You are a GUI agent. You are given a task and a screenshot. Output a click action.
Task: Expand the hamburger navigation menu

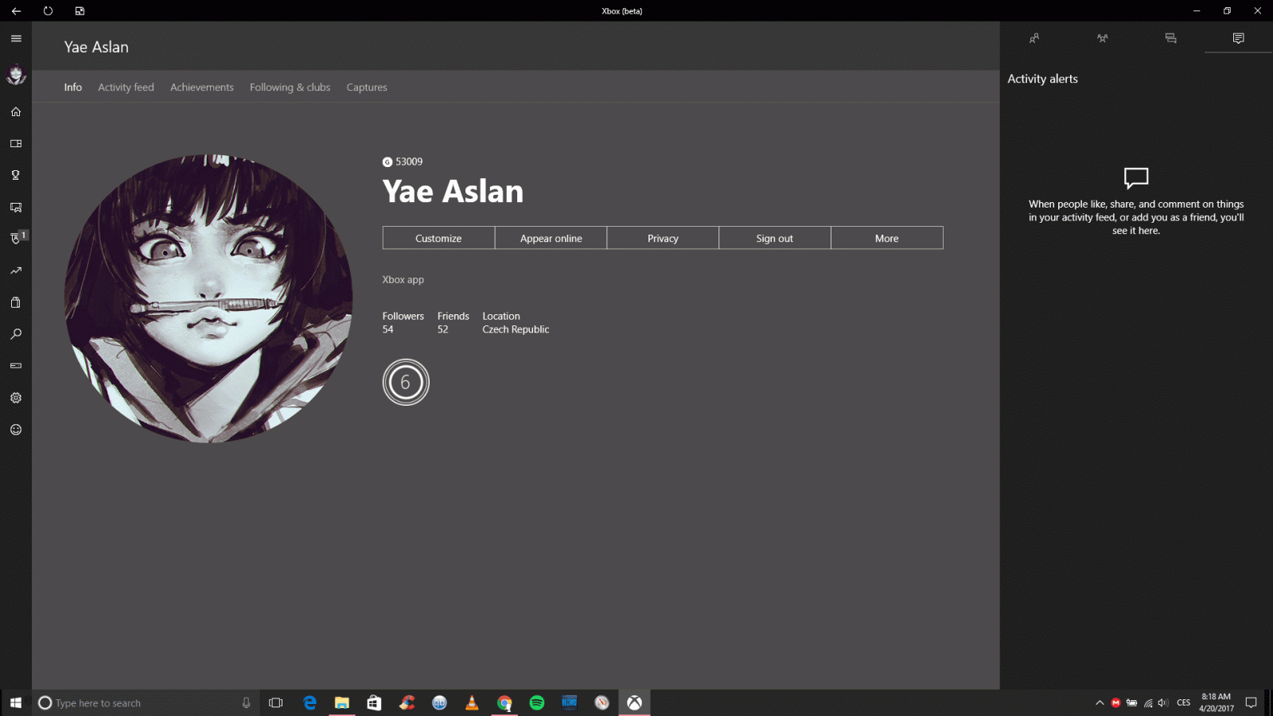point(15,37)
